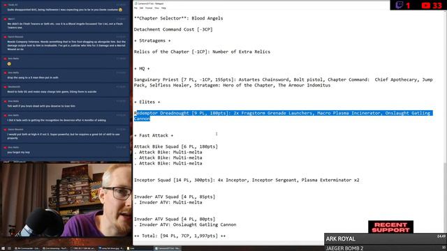
Task: Click the 'Invader ATV: Onslaught Gatling Cannon' line
Action: 185,225
